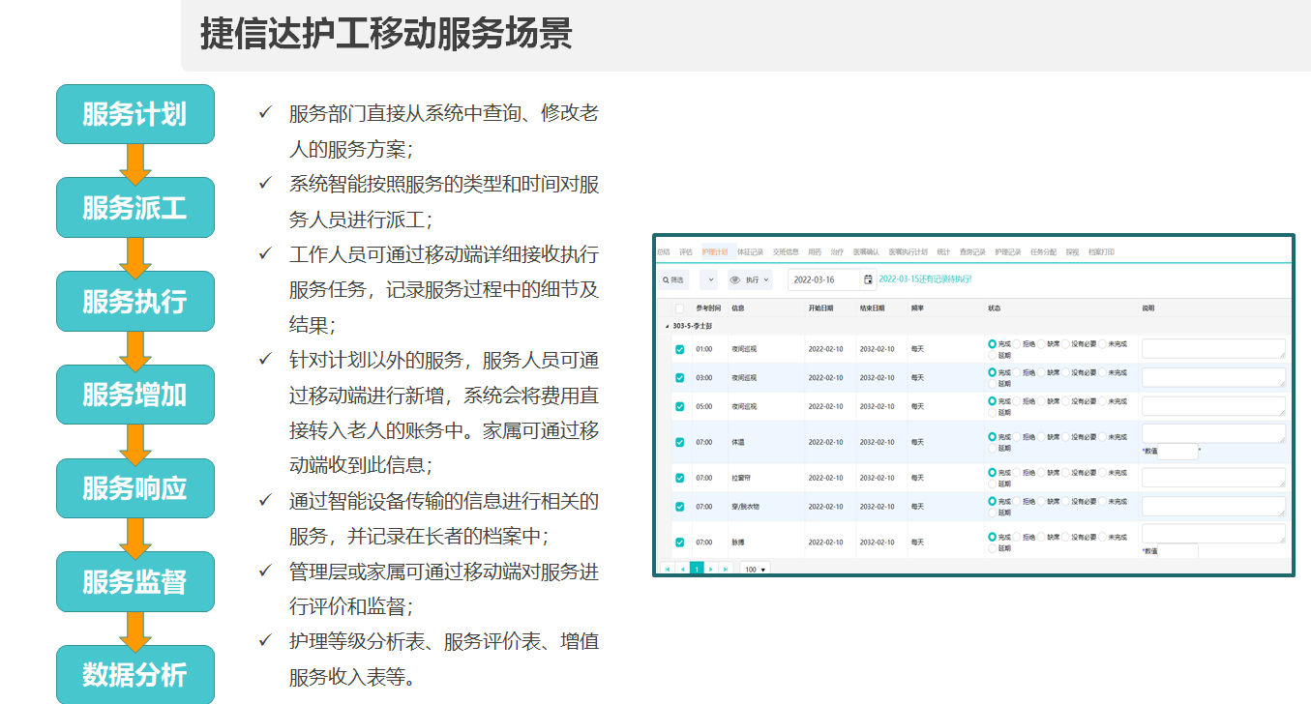Open the 治疗 tab
Viewport: 1311px width, 704px height.
coord(837,252)
